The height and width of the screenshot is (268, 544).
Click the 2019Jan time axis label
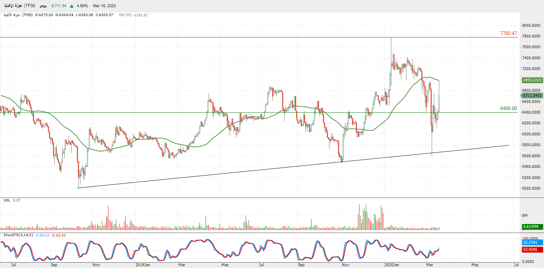(143, 265)
